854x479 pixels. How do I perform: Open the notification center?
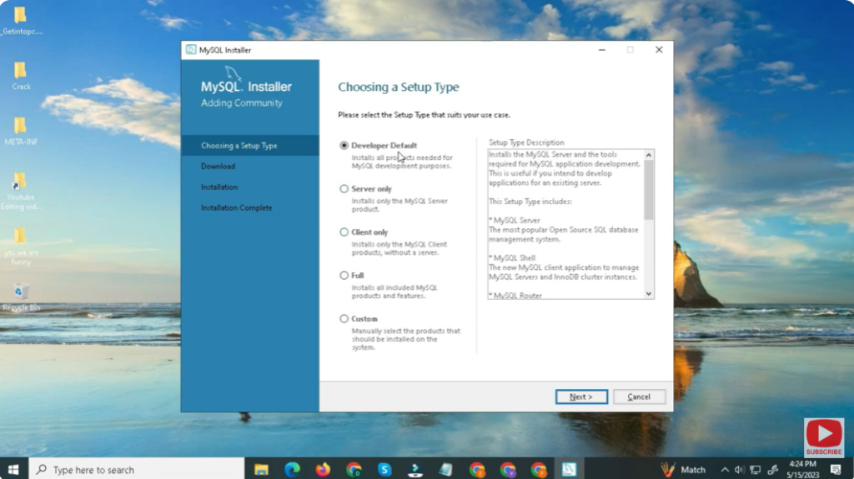[x=836, y=469]
